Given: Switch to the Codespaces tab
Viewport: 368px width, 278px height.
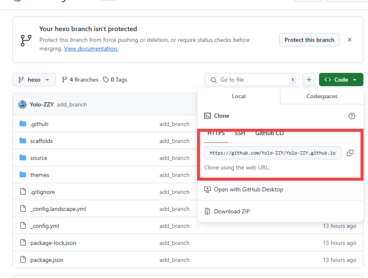Looking at the screenshot, I should [x=322, y=96].
